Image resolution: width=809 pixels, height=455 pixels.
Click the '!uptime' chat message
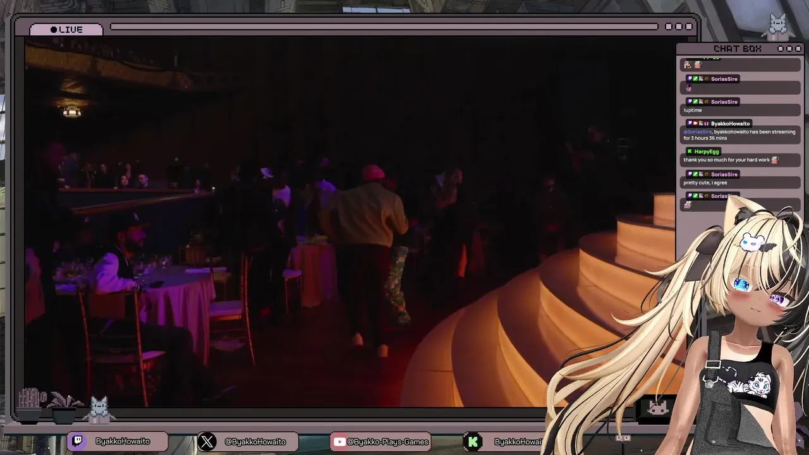pyautogui.click(x=693, y=110)
